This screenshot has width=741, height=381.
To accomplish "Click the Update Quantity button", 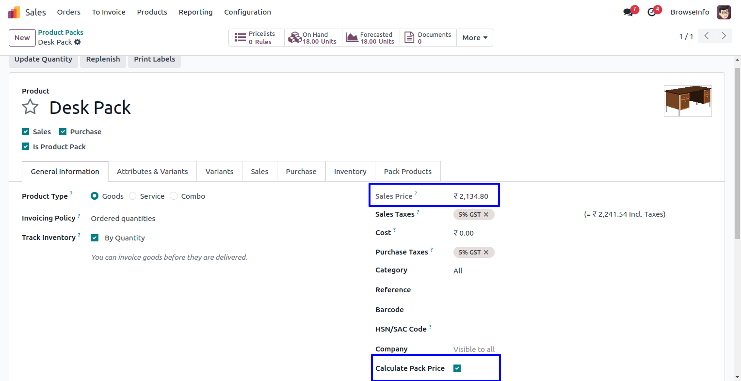I will [x=43, y=59].
